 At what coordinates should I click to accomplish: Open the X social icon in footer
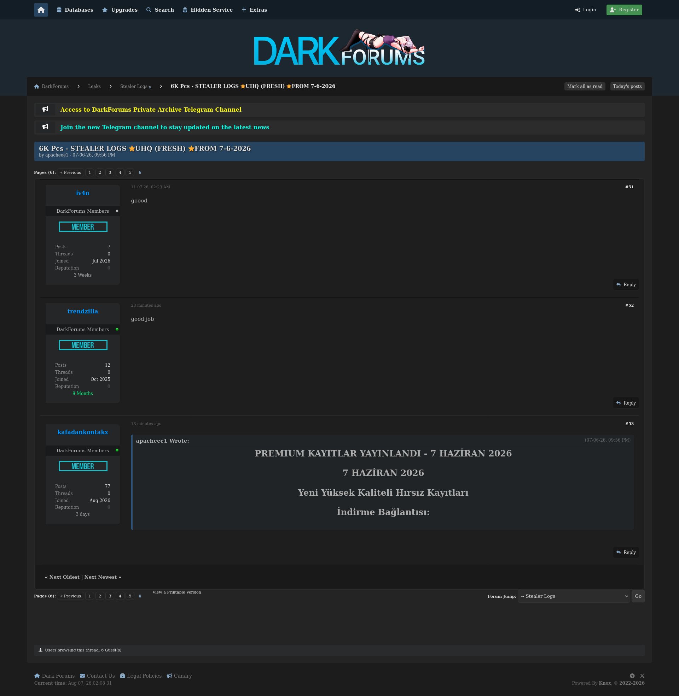pos(642,676)
